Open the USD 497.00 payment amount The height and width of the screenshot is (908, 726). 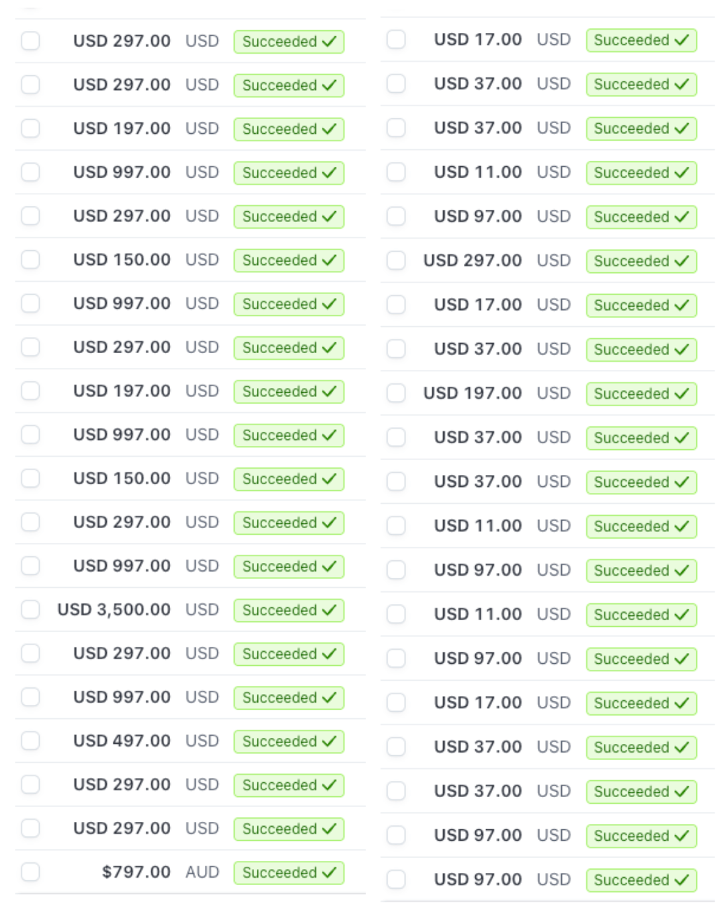(x=122, y=741)
